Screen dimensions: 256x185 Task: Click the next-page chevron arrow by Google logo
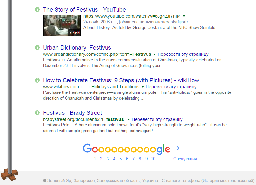click(x=178, y=148)
